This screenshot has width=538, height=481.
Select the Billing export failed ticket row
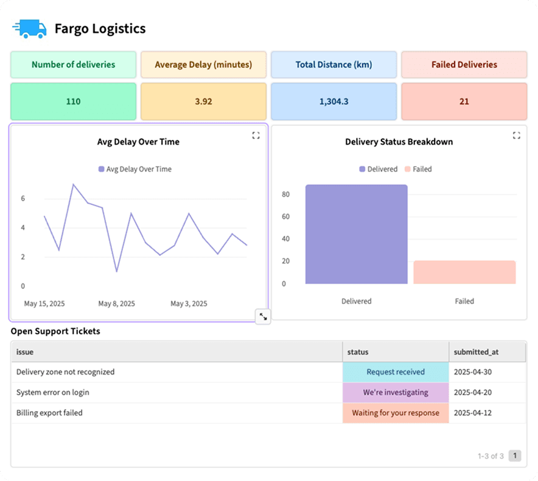pyautogui.click(x=268, y=413)
